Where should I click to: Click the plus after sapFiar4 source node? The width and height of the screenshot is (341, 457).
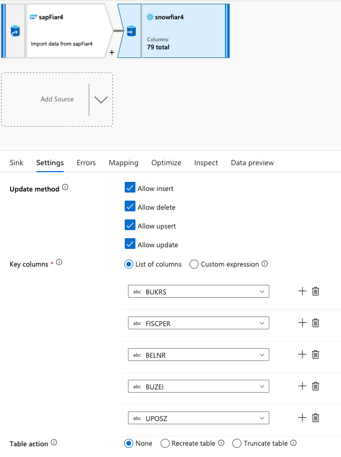pos(111,53)
